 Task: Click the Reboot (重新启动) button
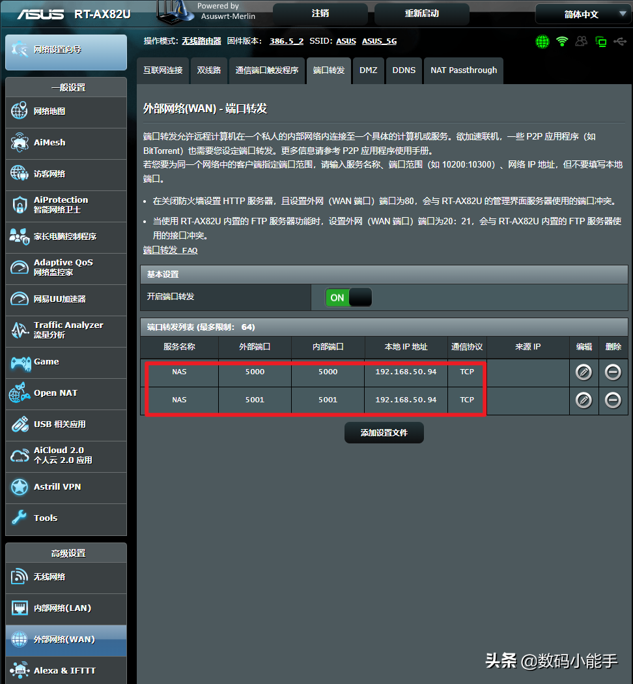[422, 14]
